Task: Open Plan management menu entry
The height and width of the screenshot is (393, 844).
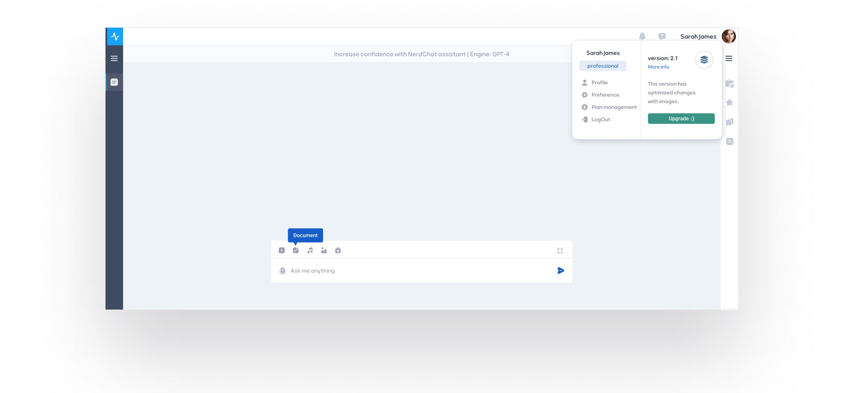Action: click(x=614, y=107)
